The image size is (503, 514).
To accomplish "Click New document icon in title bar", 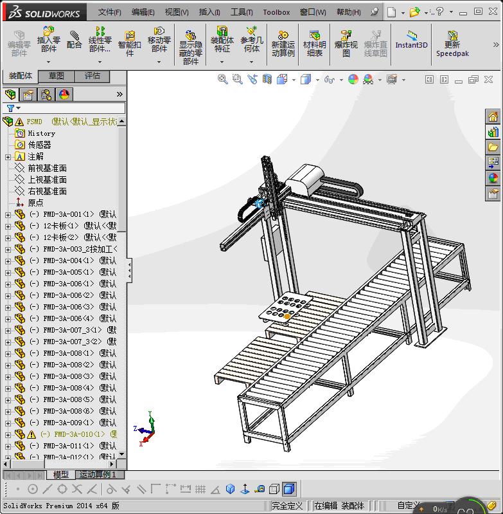I will point(391,12).
